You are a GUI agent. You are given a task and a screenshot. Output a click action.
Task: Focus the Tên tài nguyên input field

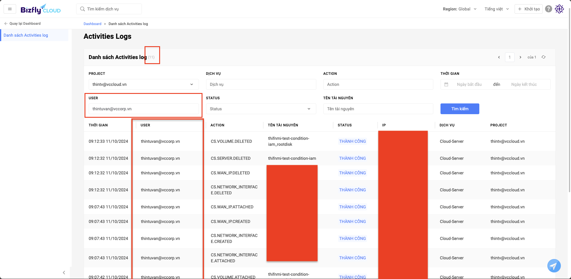pos(378,109)
